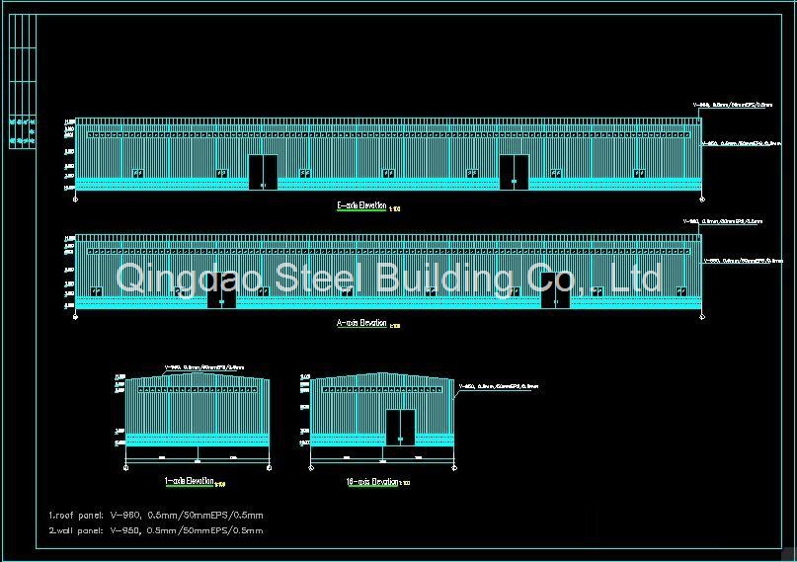Pick the double door in 18-axis elevation
This screenshot has height=562, width=797.
click(401, 428)
